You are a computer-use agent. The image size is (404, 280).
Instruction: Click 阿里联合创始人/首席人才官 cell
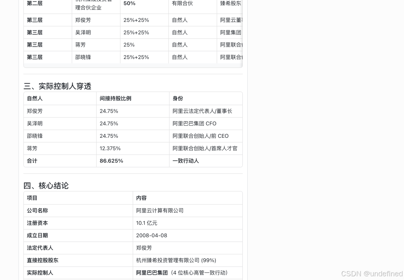(205, 148)
